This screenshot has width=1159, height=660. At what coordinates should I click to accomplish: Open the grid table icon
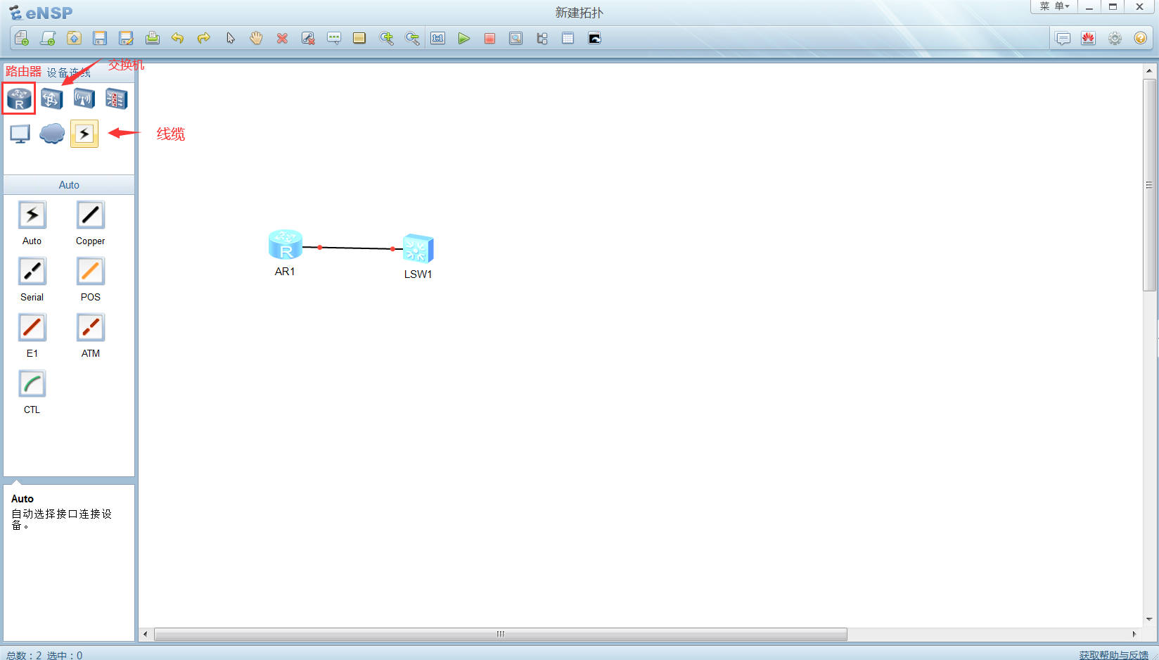point(568,38)
